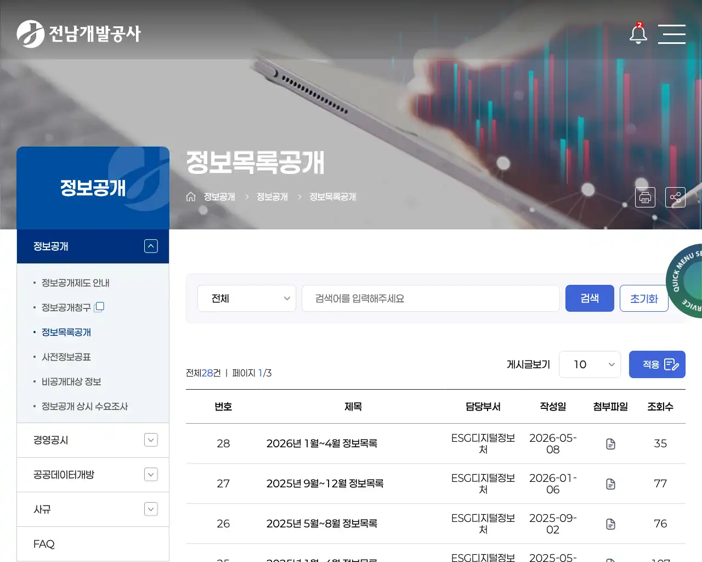
Task: Open attachment file icon for post 26
Action: click(610, 524)
